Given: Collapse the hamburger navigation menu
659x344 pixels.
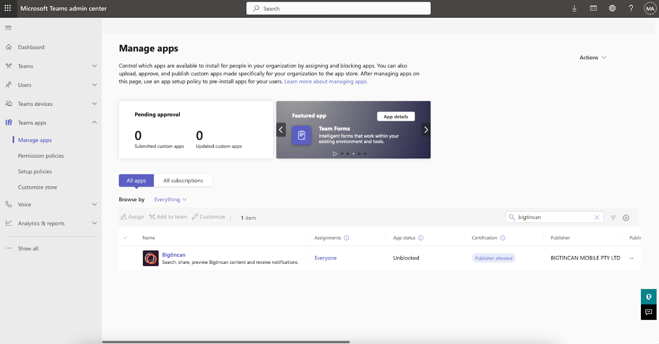Looking at the screenshot, I should 8,28.
